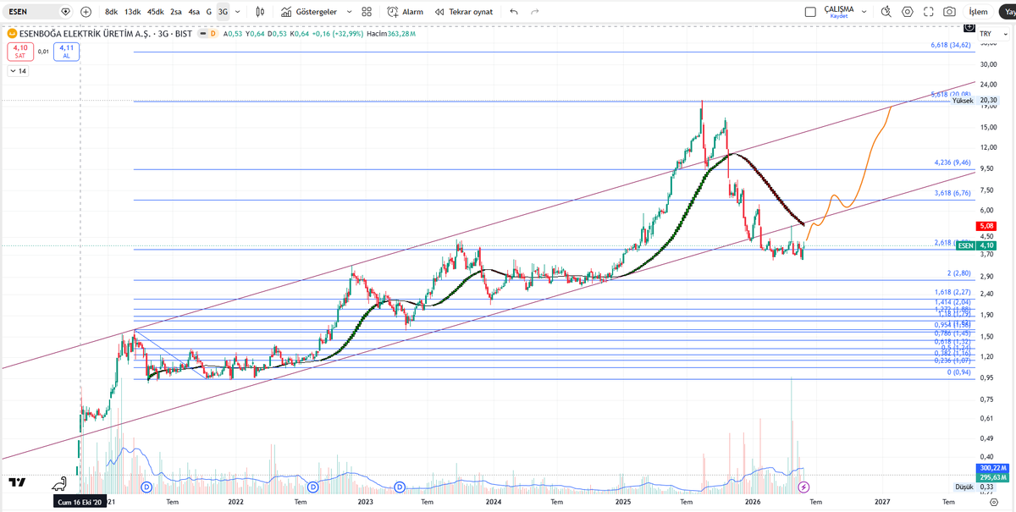This screenshot has width=1016, height=512.
Task: Expand the ÇALIŞMA layout dropdown arrow
Action: [862, 12]
